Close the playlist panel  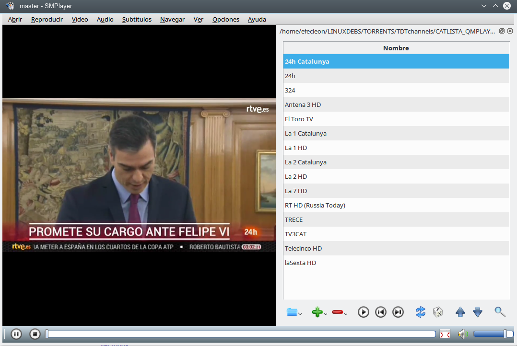[510, 31]
